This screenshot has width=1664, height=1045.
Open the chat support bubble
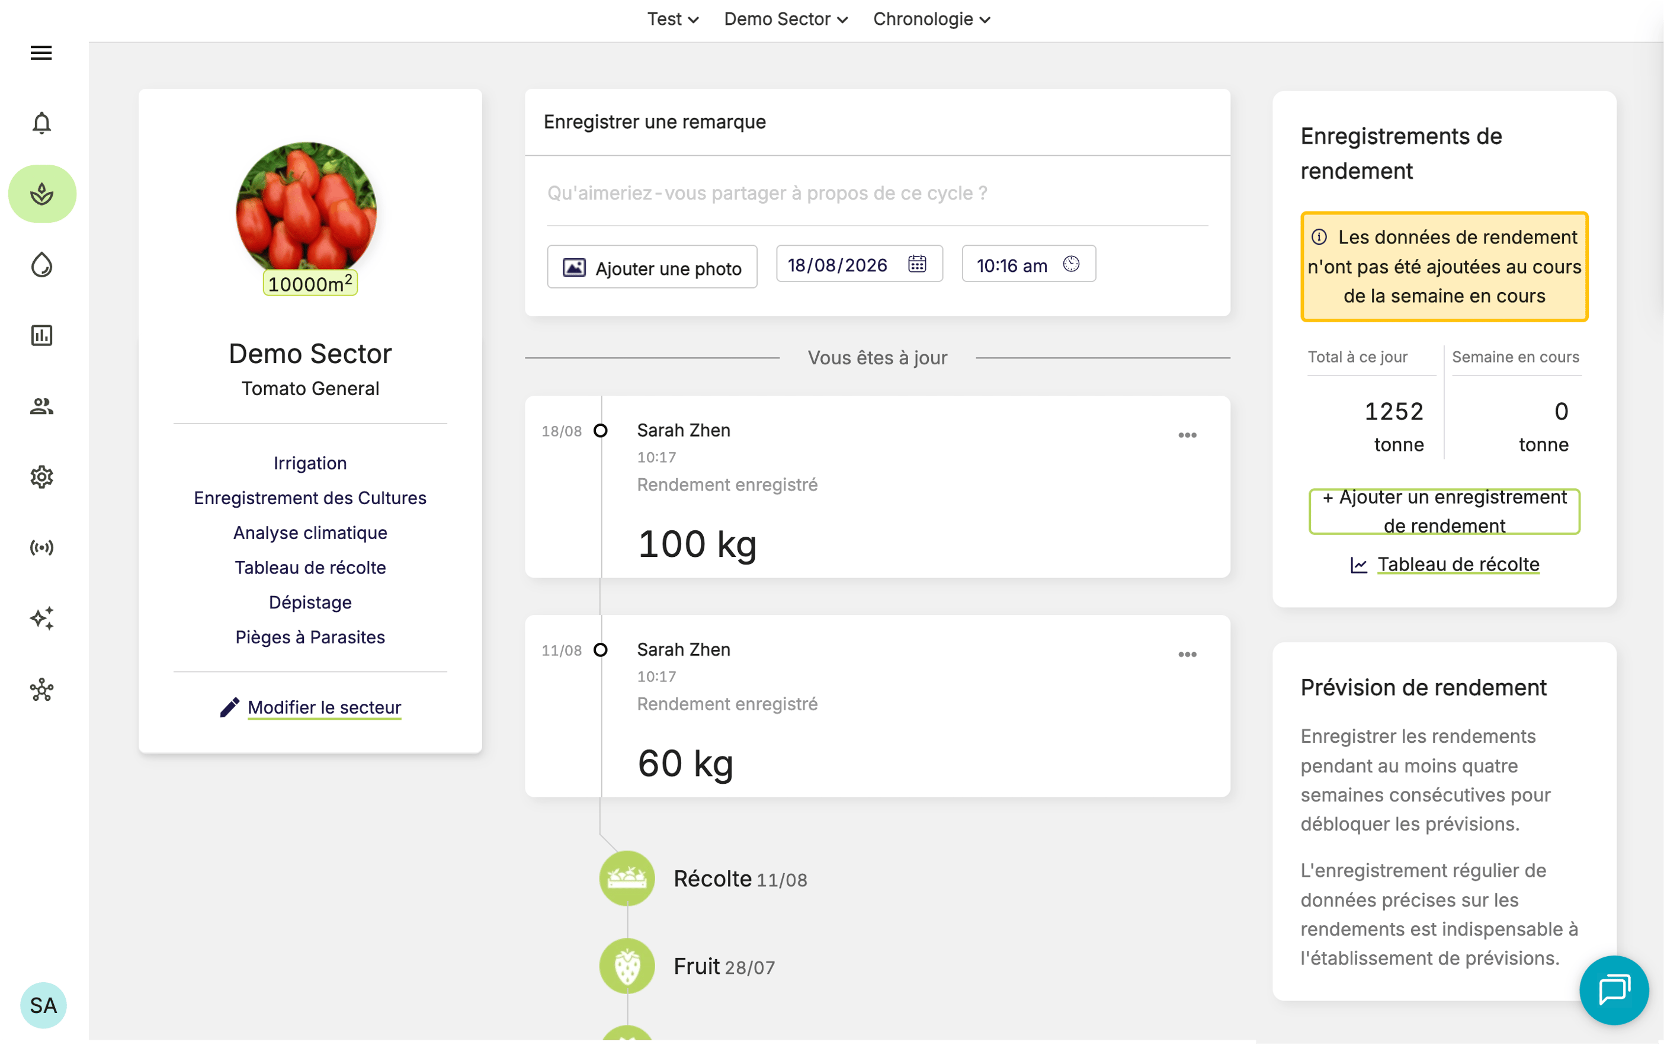(x=1614, y=990)
